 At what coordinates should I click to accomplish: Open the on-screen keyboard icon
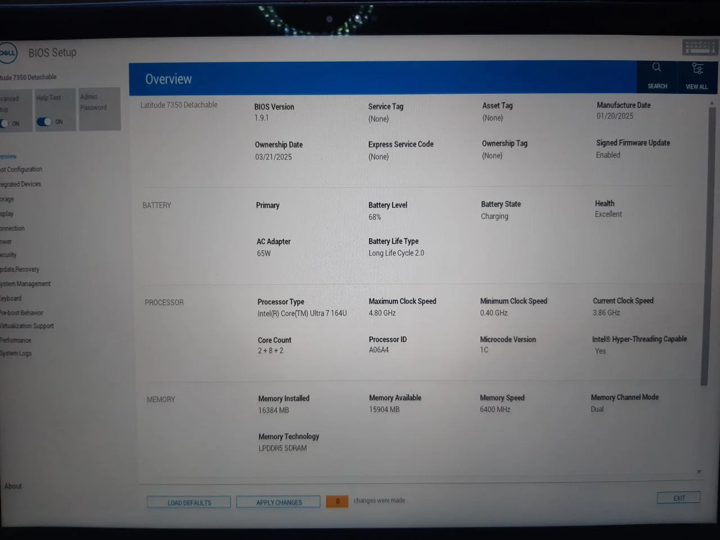click(x=699, y=47)
